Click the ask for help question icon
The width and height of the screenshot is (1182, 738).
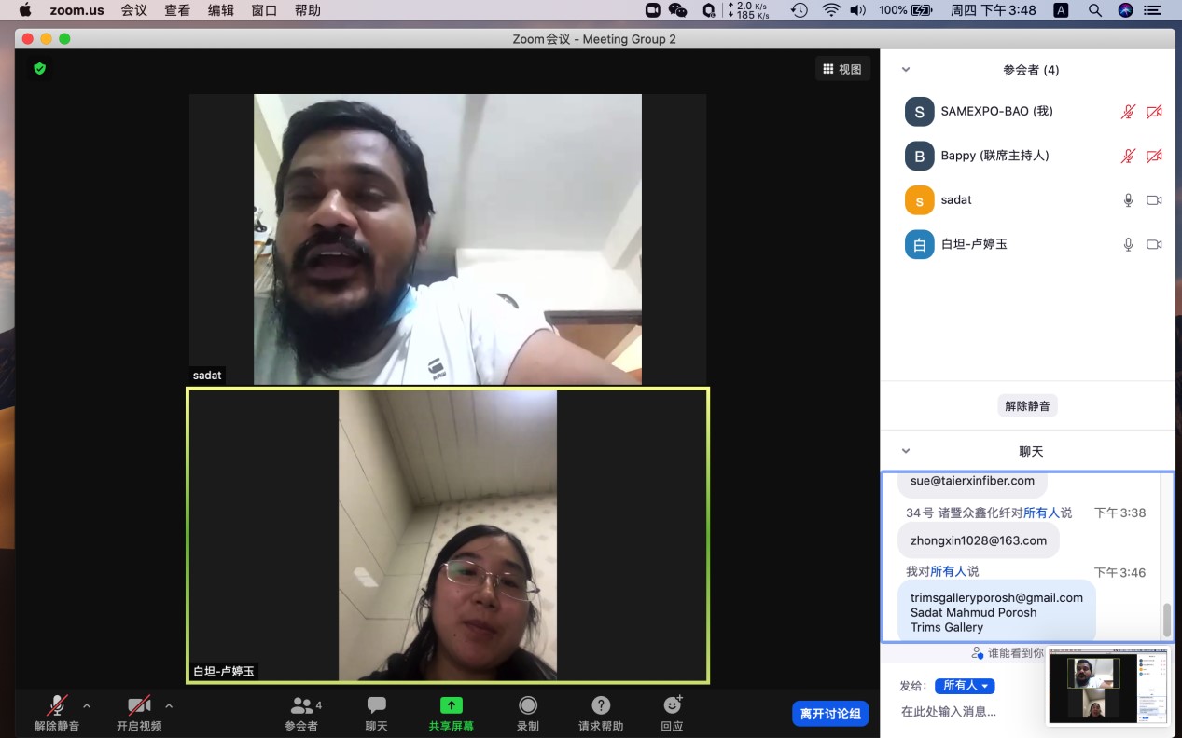point(601,706)
